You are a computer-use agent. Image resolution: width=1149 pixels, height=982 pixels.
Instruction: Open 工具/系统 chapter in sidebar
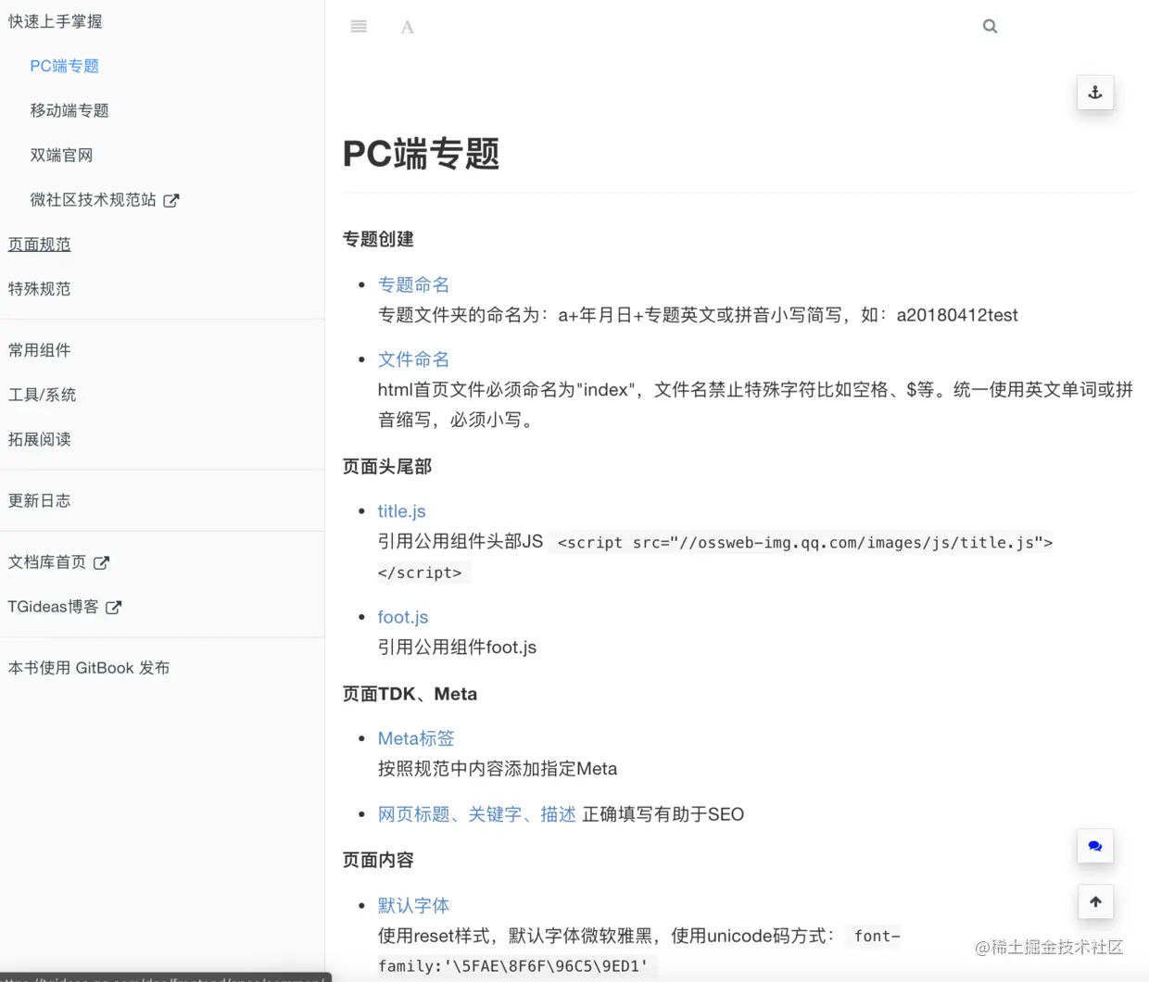42,395
